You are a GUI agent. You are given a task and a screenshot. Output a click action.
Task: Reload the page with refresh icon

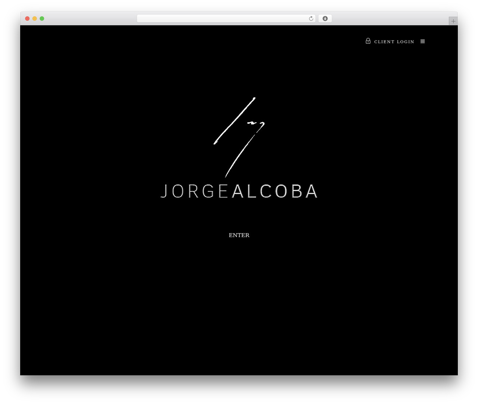point(311,19)
